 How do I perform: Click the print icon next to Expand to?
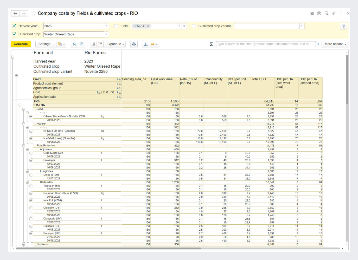tap(134, 44)
